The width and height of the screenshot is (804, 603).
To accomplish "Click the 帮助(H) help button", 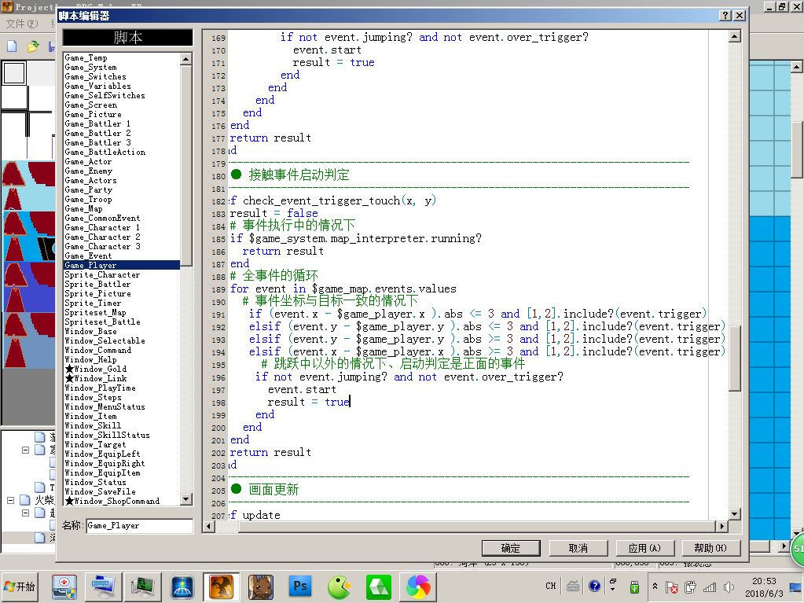I will pos(710,548).
